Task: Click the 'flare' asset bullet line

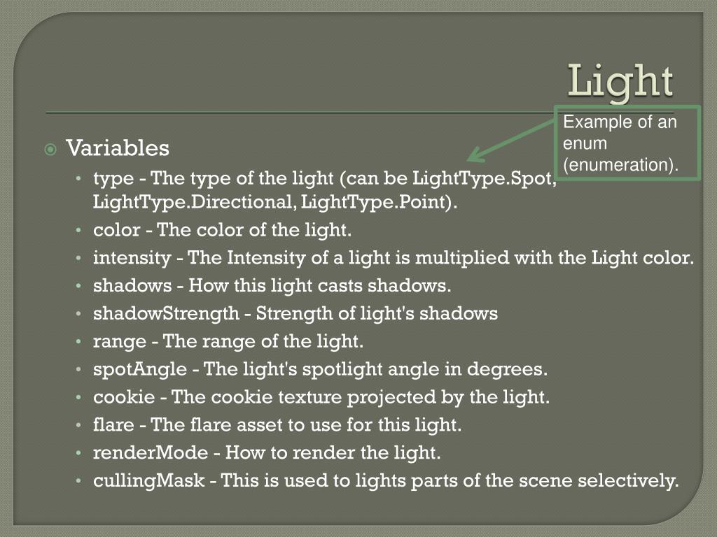Action: [277, 425]
